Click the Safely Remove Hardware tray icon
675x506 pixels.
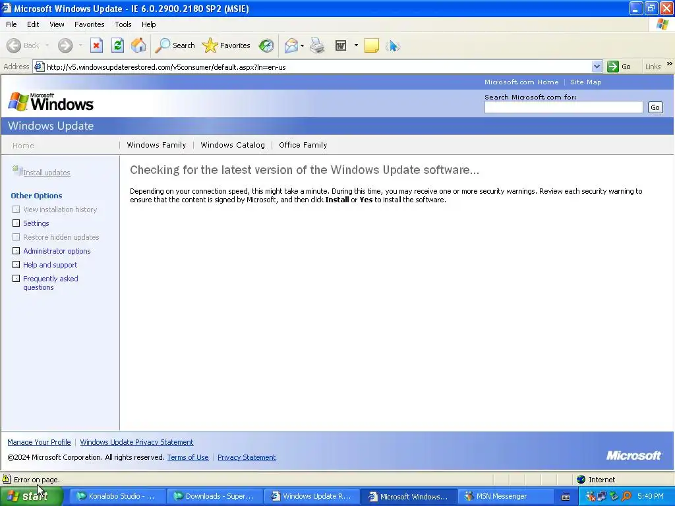click(614, 496)
